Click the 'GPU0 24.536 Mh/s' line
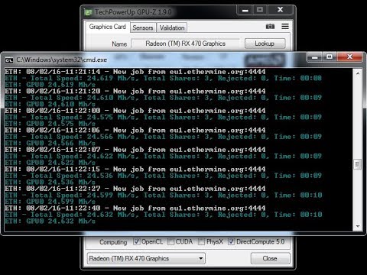Viewport: 367px width, 275px height. [x=50, y=182]
